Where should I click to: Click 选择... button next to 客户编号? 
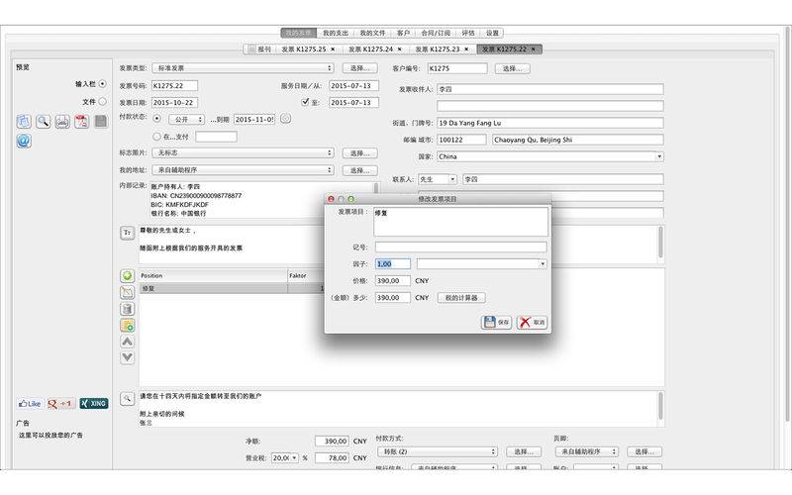click(513, 68)
